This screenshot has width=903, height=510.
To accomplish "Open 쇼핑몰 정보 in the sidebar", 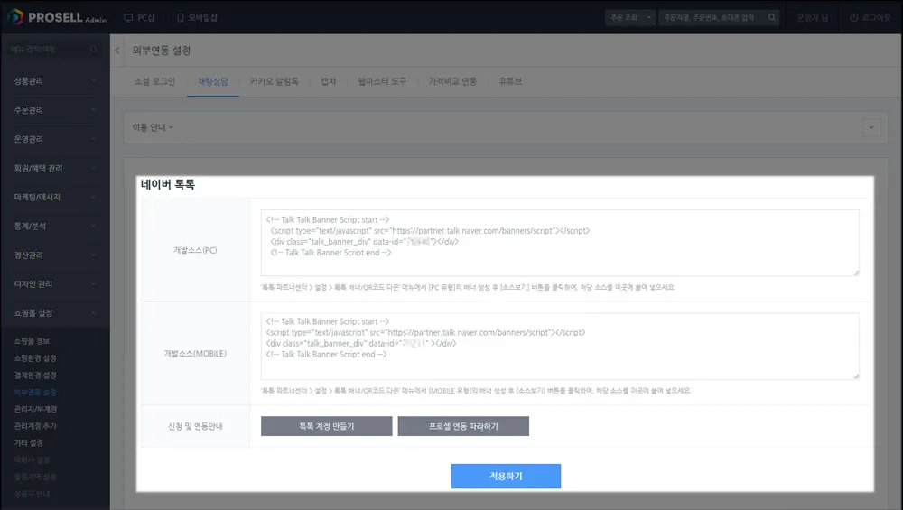I will [32, 341].
